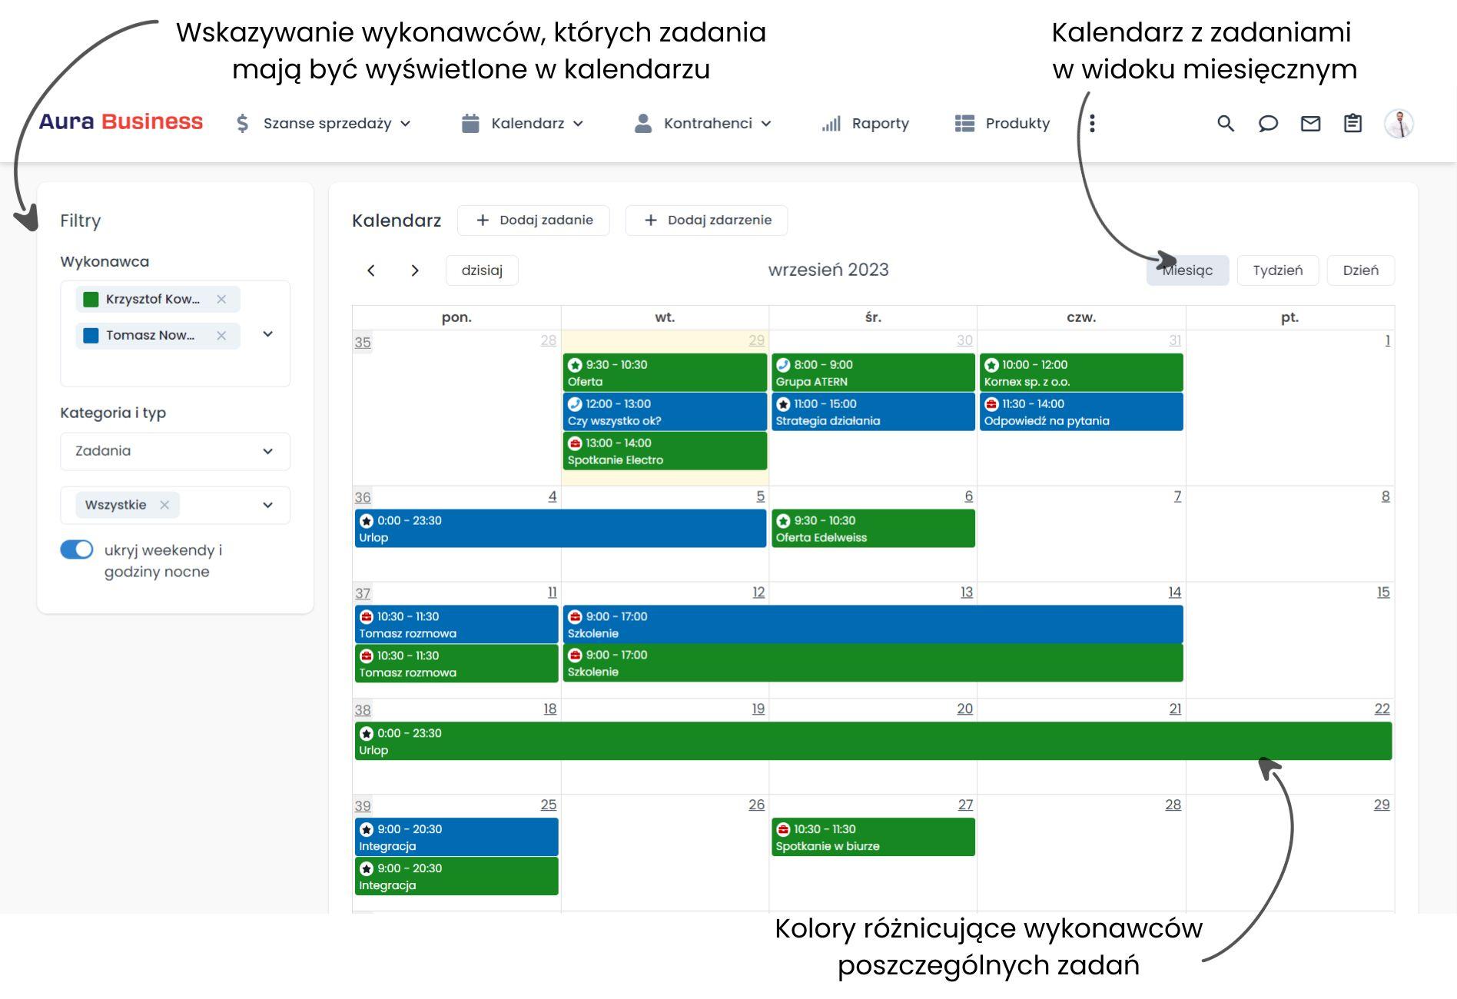This screenshot has width=1457, height=999.
Task: Open the three-dot more menu
Action: [1092, 124]
